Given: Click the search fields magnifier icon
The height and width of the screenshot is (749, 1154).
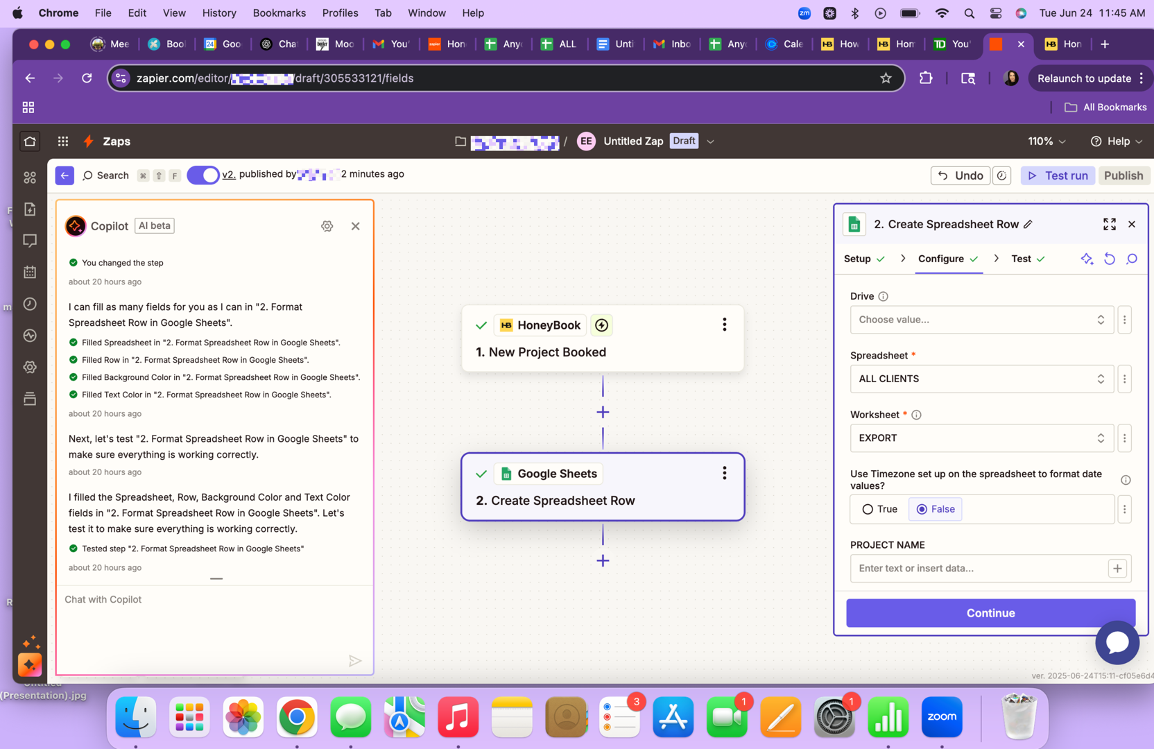Looking at the screenshot, I should click(1132, 259).
